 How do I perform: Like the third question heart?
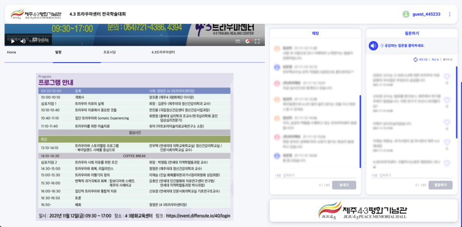(x=447, y=122)
